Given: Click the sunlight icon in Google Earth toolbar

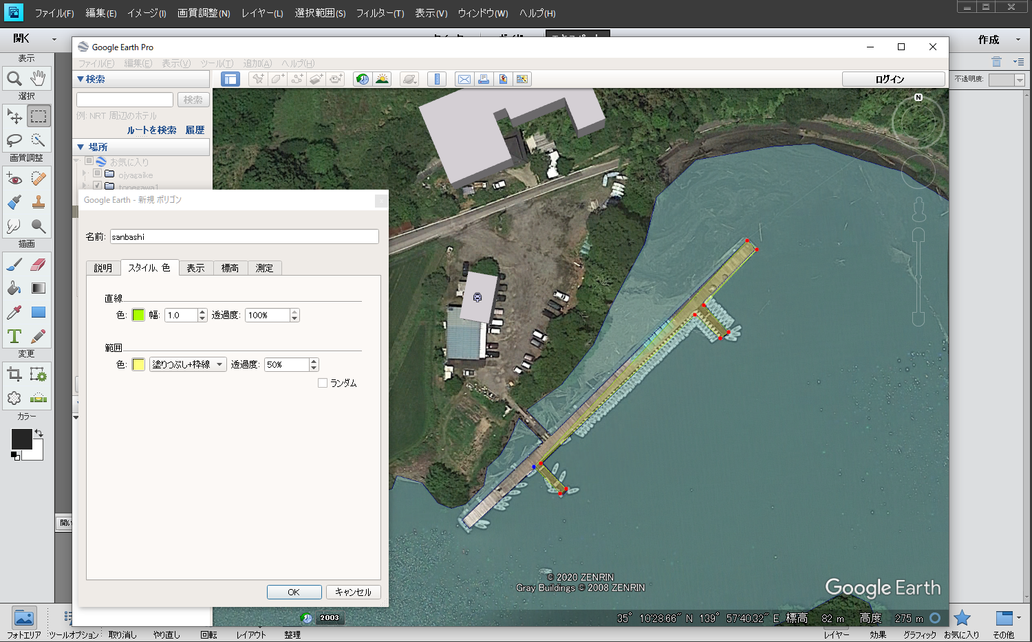Looking at the screenshot, I should 382,79.
